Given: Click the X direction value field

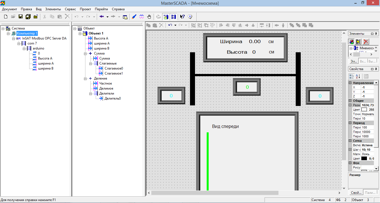Looking at the screenshot, I should [367, 87].
